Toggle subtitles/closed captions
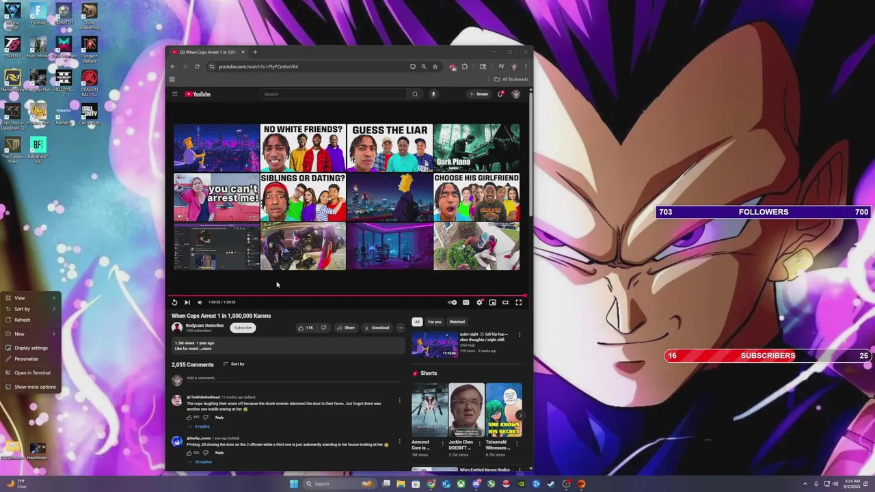Image resolution: width=875 pixels, height=492 pixels. pyautogui.click(x=466, y=302)
